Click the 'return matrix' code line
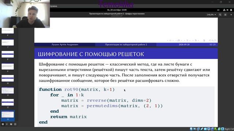234x131 pixels. 68,117
